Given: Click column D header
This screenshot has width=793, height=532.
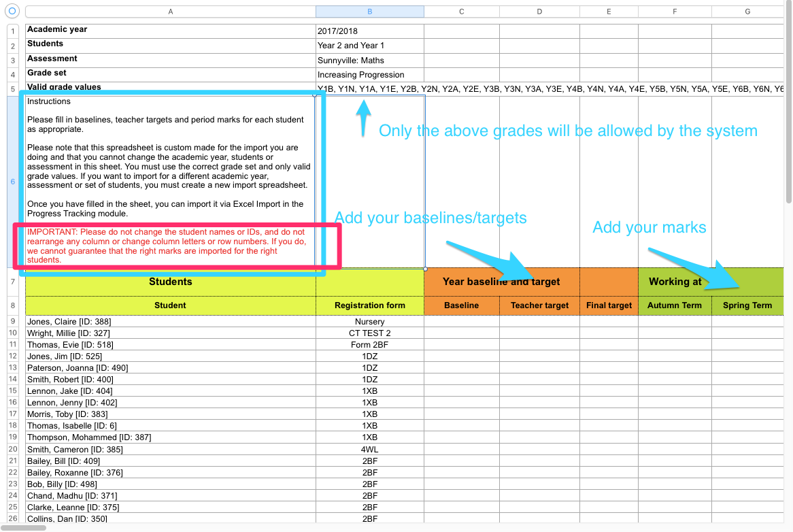Looking at the screenshot, I should (539, 12).
